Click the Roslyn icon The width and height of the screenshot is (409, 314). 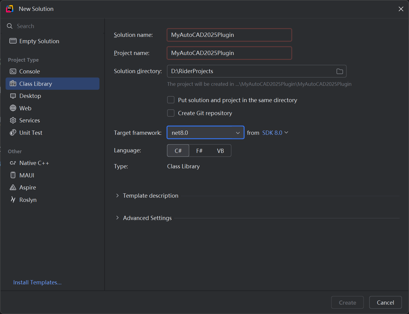point(13,199)
